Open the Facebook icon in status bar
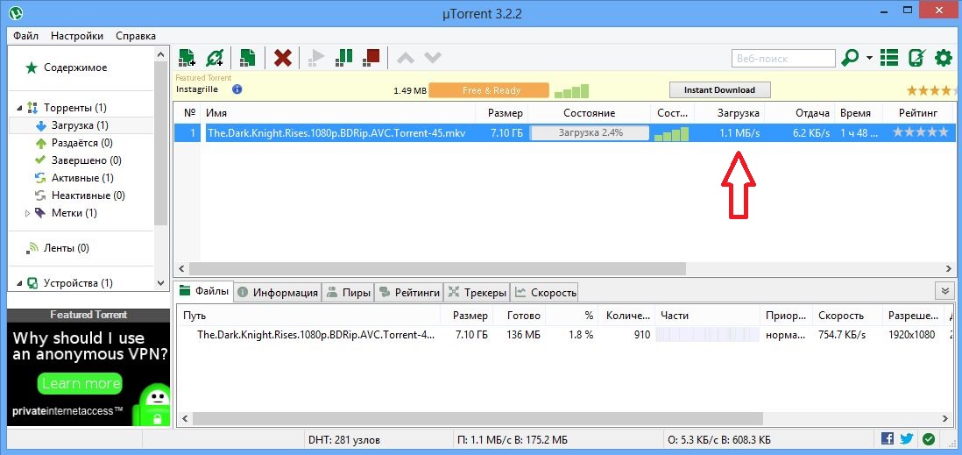The width and height of the screenshot is (962, 455). tap(887, 439)
